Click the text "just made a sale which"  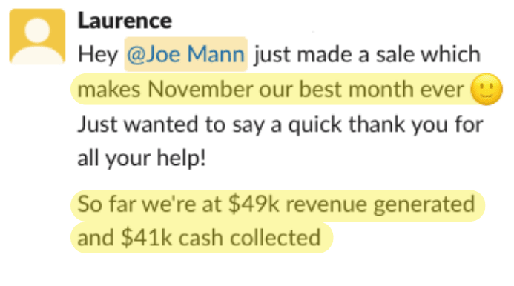[x=367, y=54]
